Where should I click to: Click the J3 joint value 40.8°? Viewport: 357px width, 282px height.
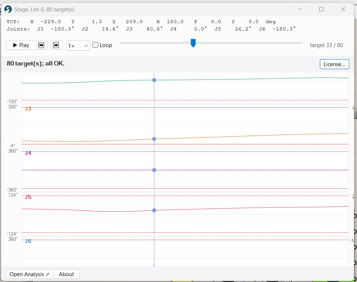[x=154, y=29]
